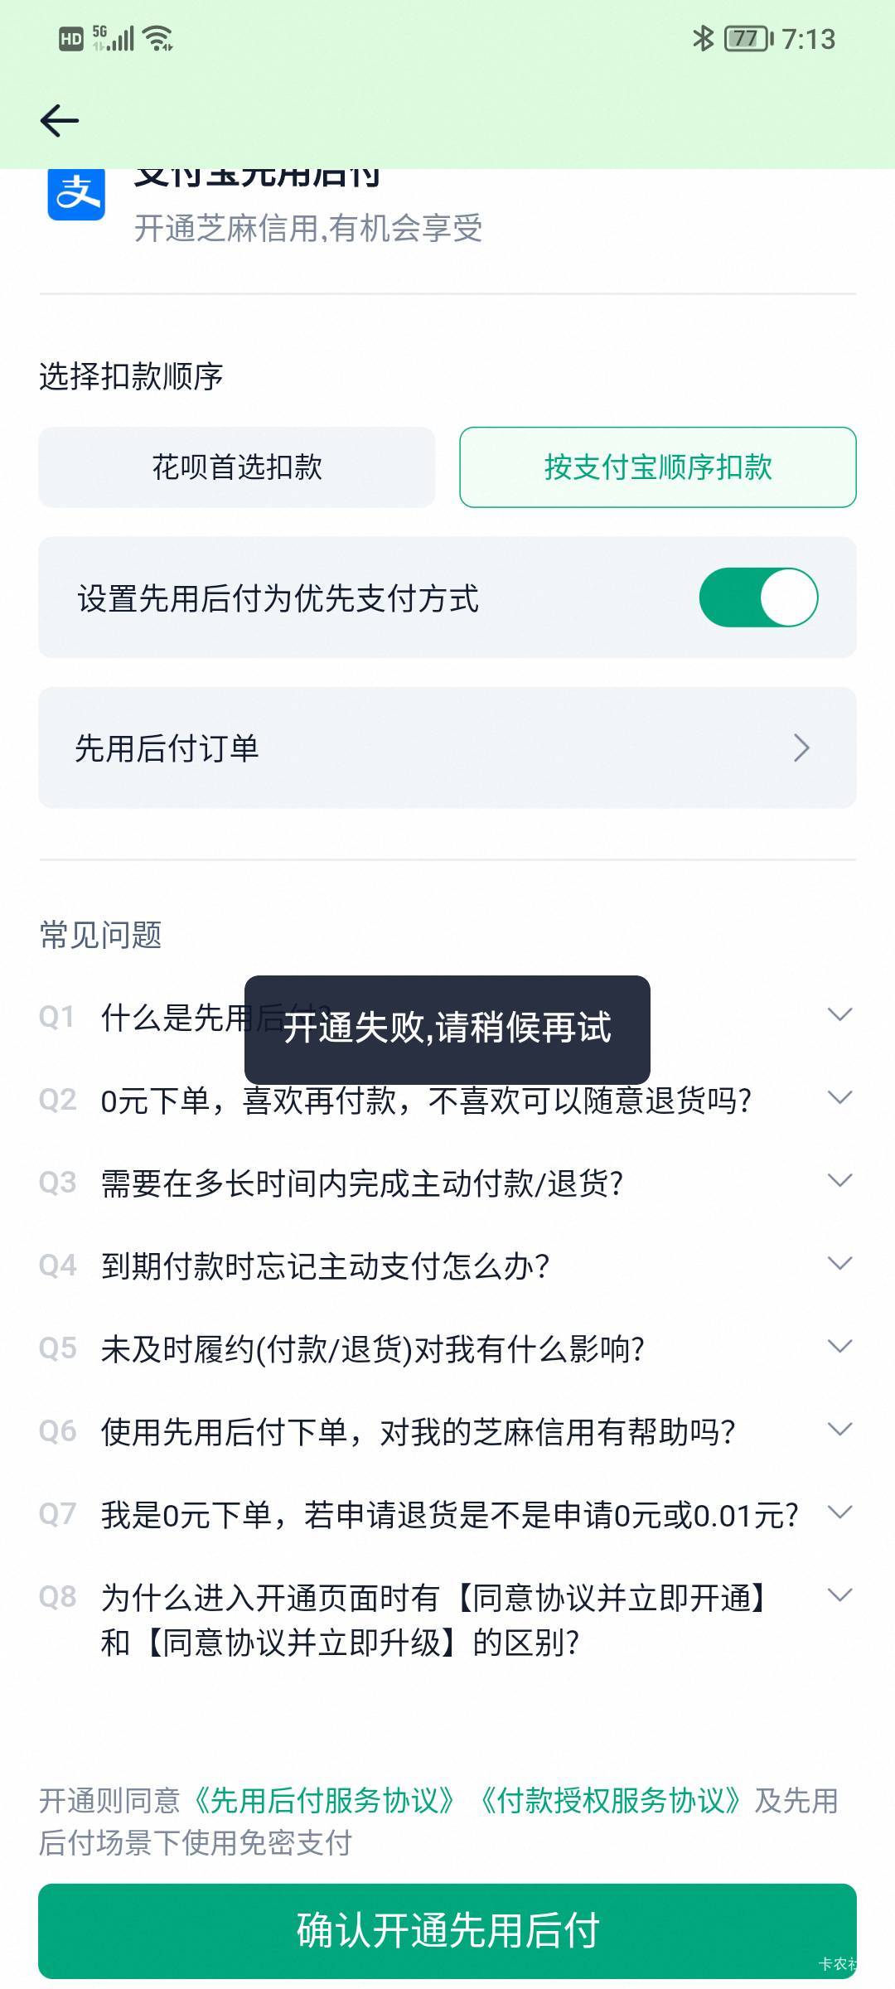Screen dimensions: 895x1989
Task: Tap the Bluetooth status icon
Action: click(703, 38)
